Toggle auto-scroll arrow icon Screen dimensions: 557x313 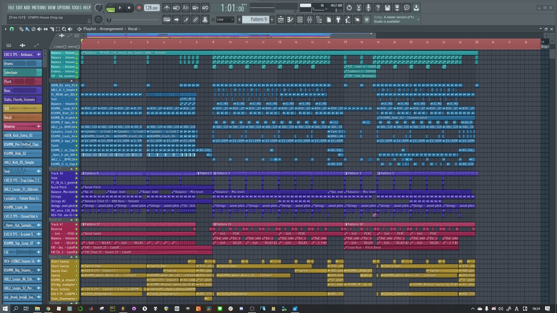(x=176, y=20)
